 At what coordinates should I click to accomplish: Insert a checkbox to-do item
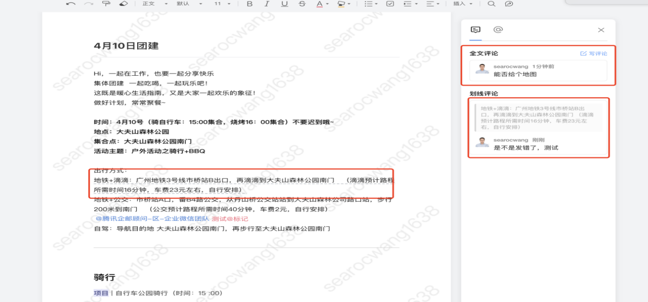click(390, 4)
